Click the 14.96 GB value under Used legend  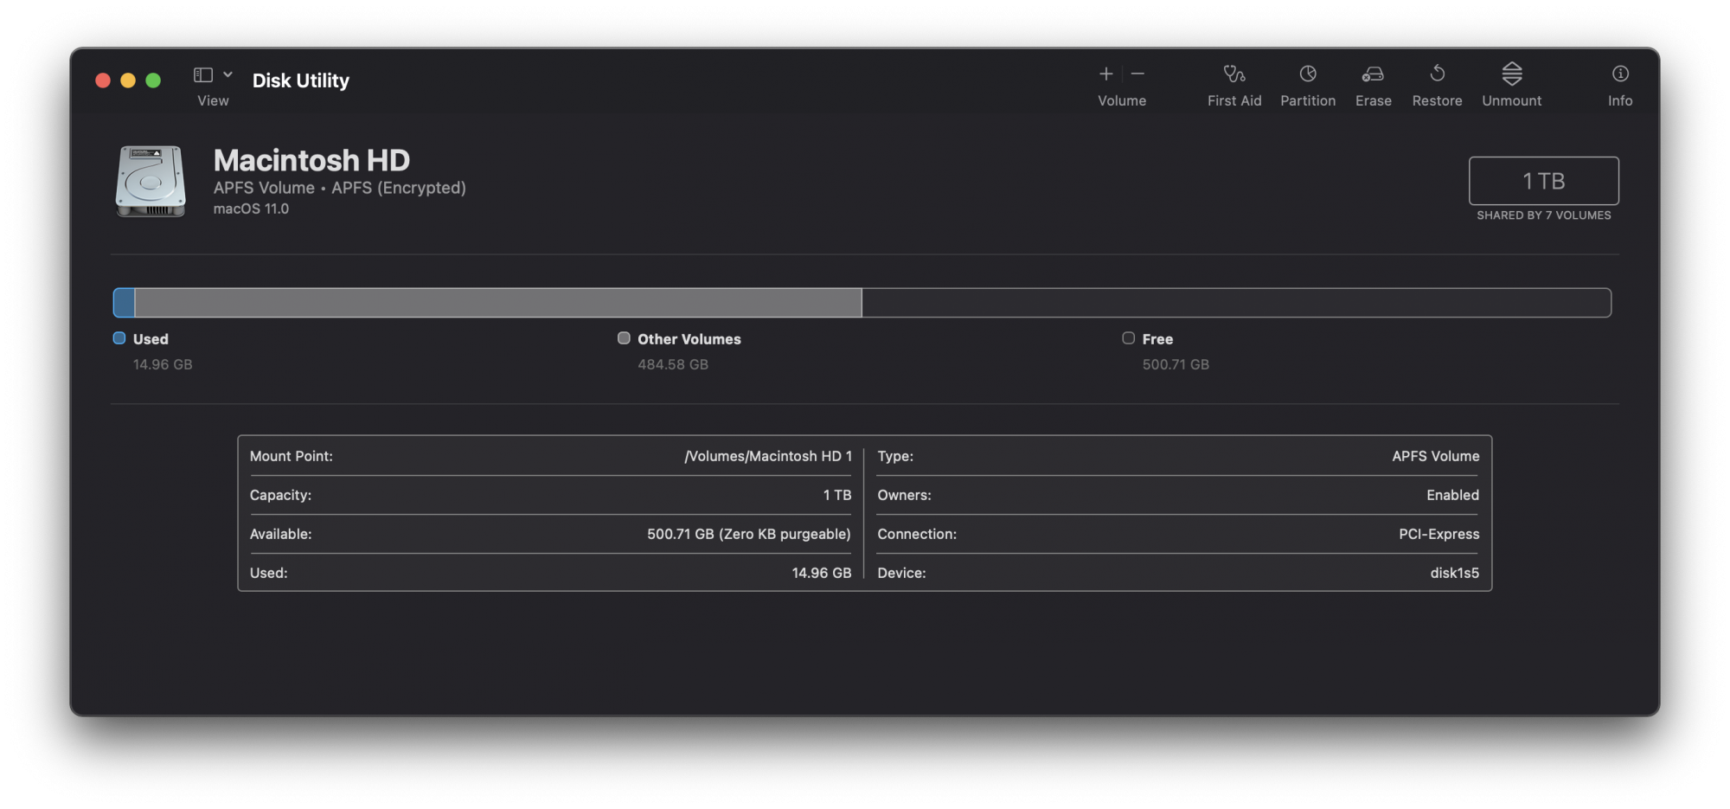[x=163, y=364]
